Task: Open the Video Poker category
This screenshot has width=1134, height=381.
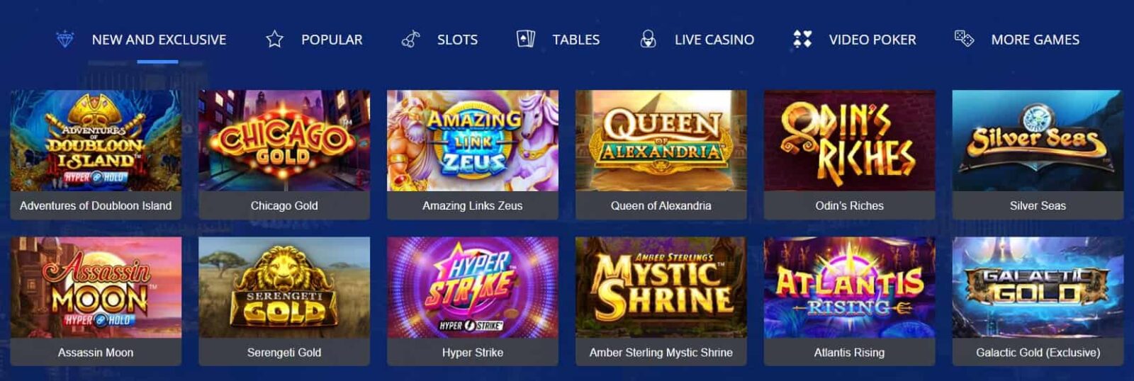Action: [x=872, y=40]
